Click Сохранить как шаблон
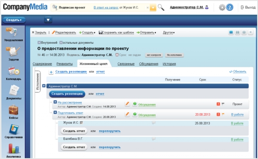Screen dimensions: 258x159 (x=117, y=33)
